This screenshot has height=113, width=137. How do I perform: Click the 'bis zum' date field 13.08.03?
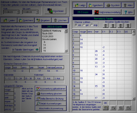pos(29,12)
